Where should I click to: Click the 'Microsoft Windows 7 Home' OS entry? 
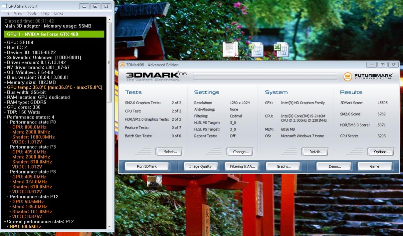(302, 136)
